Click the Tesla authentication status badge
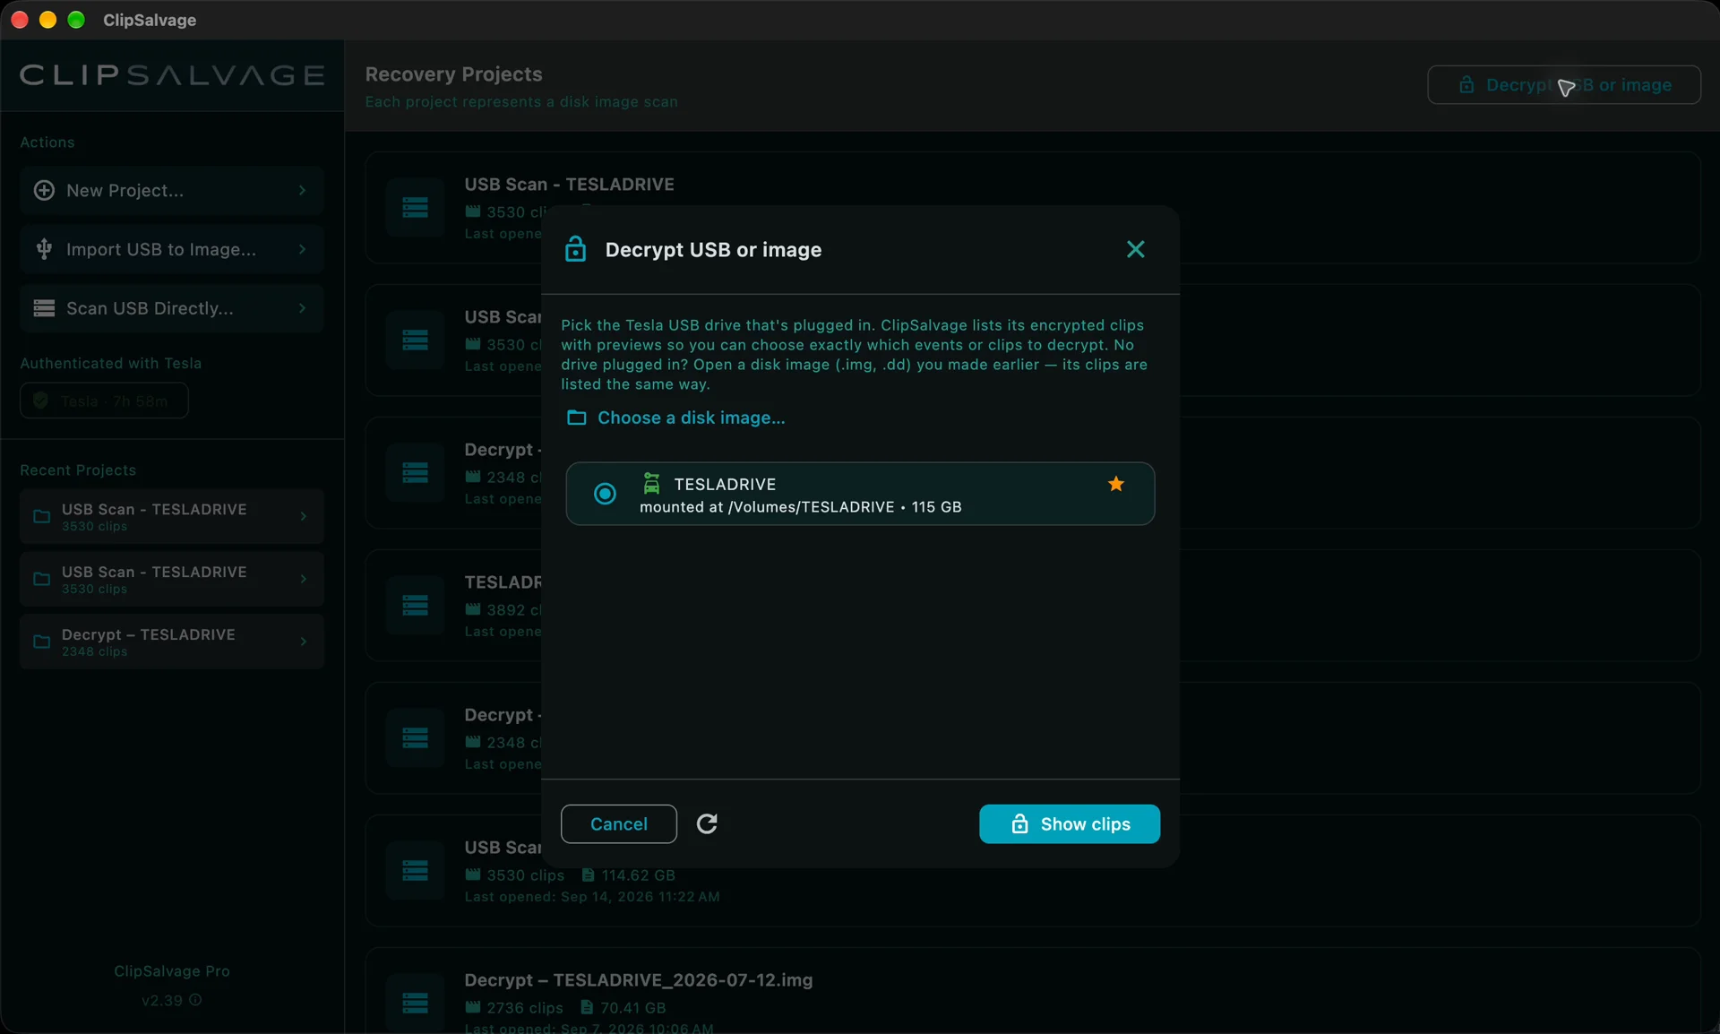 click(x=104, y=401)
